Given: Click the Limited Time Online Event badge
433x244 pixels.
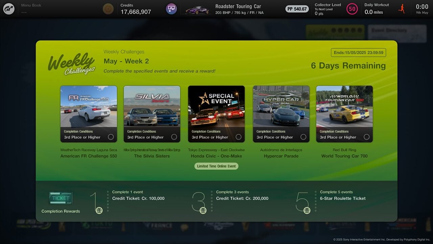Looking at the screenshot, I should [x=216, y=166].
